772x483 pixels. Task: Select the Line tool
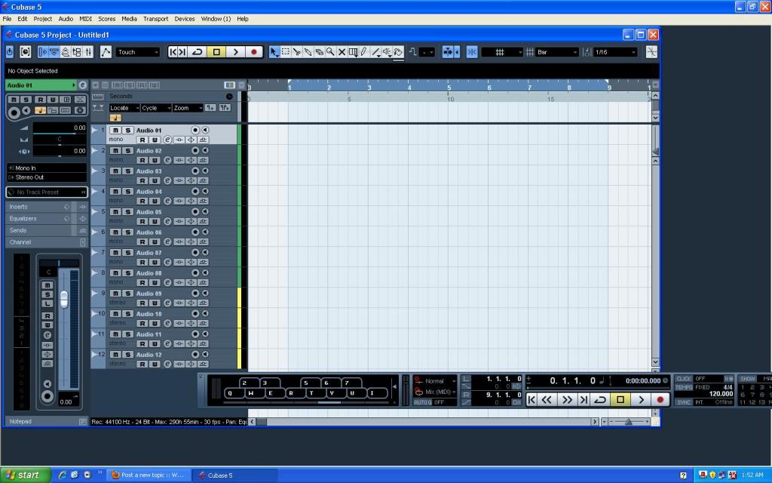click(376, 52)
